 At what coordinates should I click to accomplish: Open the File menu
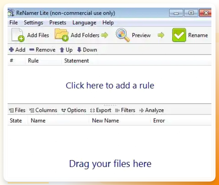13,22
